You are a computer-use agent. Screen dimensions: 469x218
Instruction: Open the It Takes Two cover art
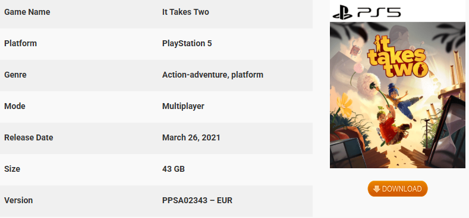[x=398, y=95]
